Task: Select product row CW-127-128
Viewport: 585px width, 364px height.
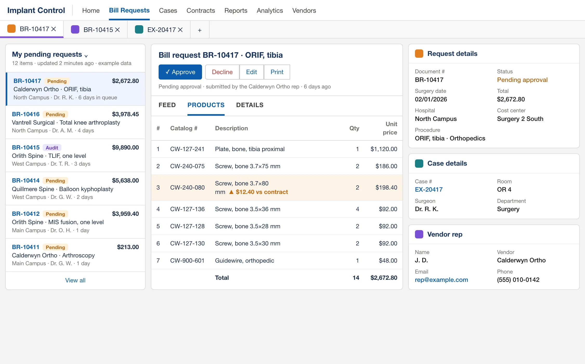Action: 277,226
